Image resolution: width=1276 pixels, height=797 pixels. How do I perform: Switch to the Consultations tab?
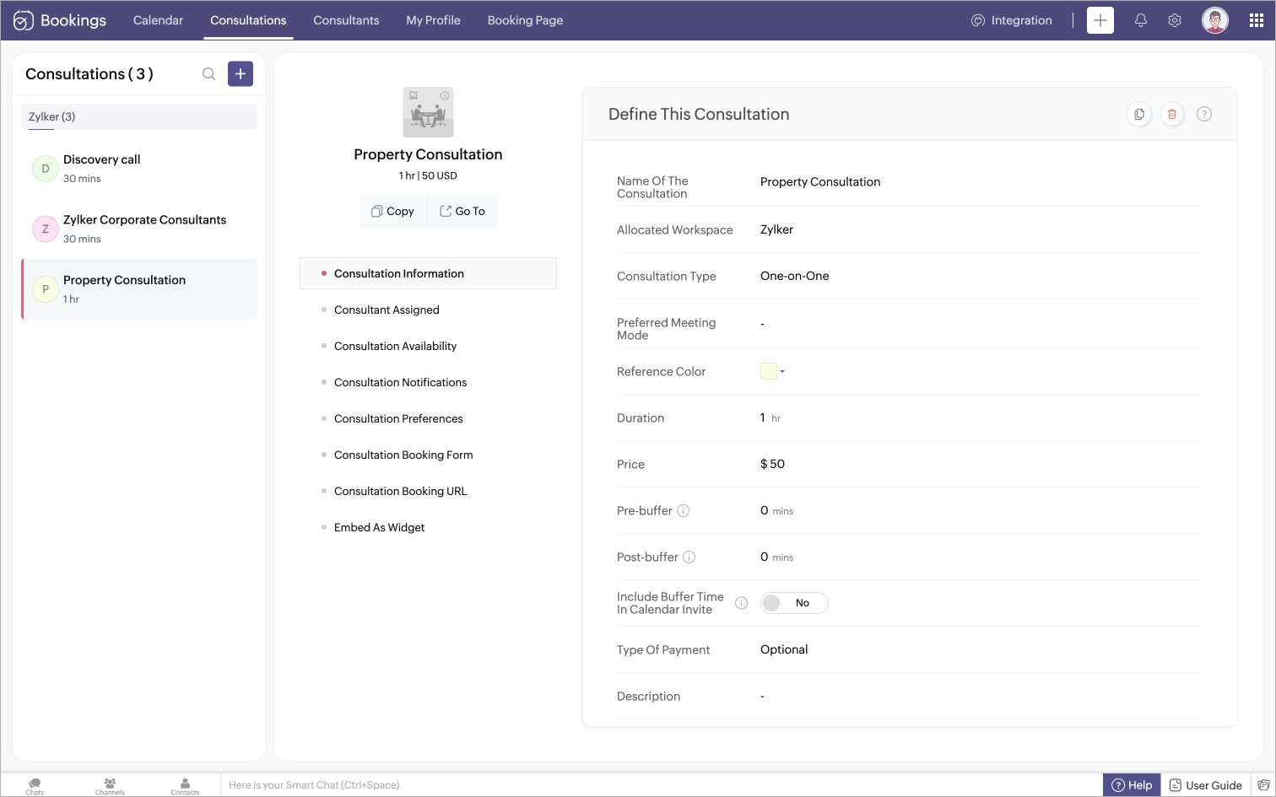[248, 20]
